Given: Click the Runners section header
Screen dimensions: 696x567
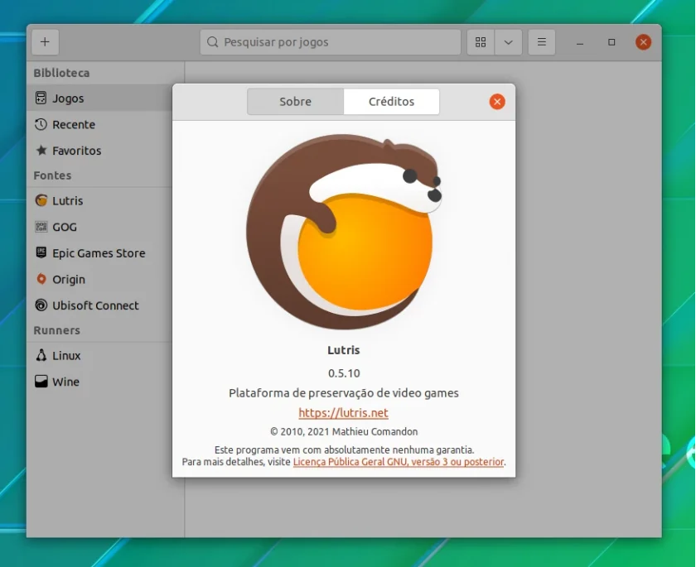Looking at the screenshot, I should point(57,330).
